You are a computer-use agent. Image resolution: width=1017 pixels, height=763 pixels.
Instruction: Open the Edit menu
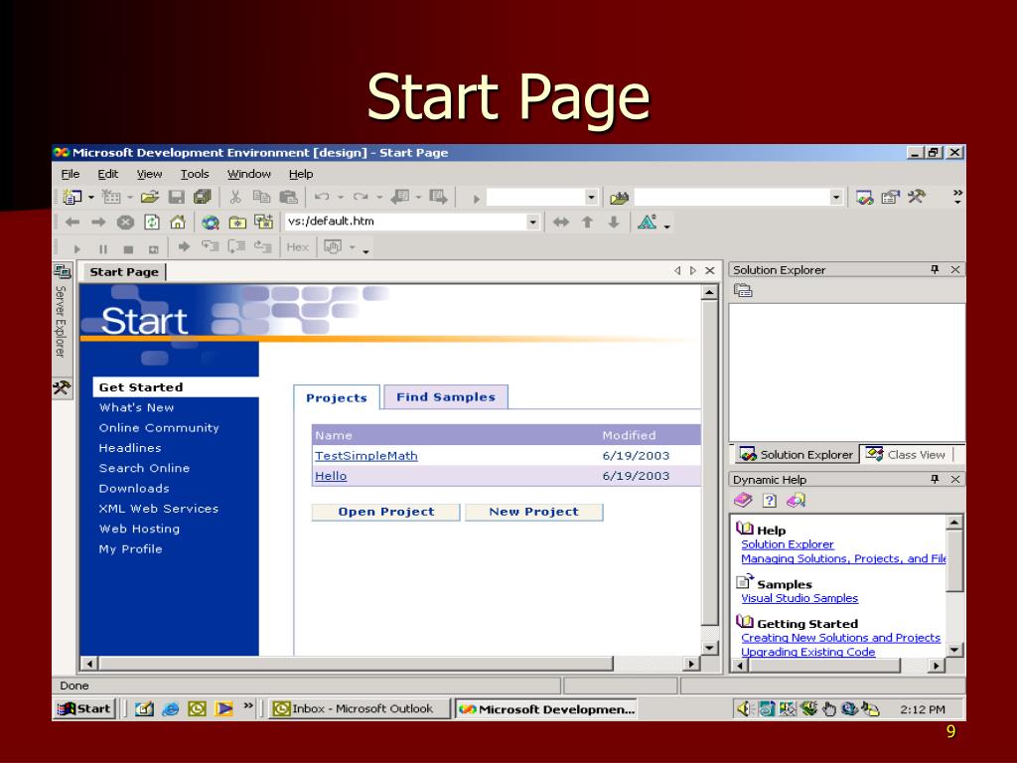[x=107, y=174]
